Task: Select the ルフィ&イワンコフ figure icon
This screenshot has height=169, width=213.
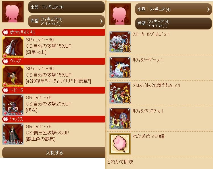Action: pyautogui.click(x=120, y=119)
